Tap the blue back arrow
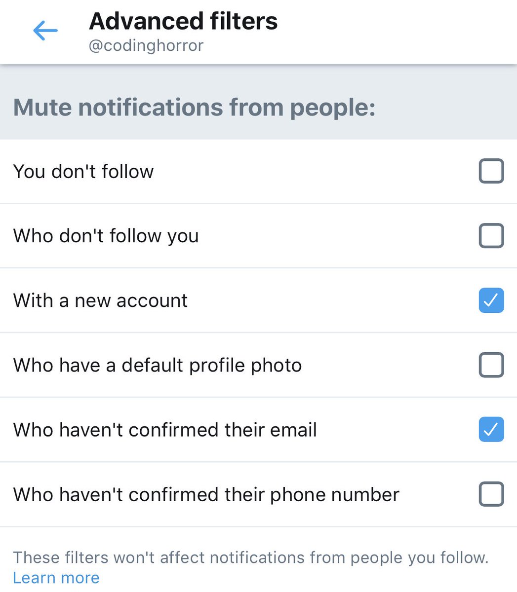Viewport: 517px width, 592px height. pos(45,31)
